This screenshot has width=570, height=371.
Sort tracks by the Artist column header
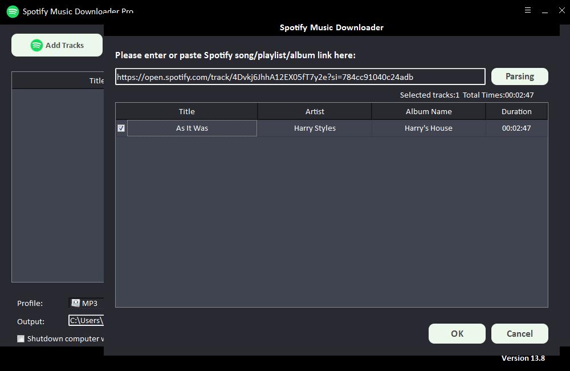click(315, 111)
